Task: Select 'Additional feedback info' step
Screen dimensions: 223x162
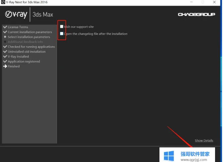Action: tap(25, 42)
